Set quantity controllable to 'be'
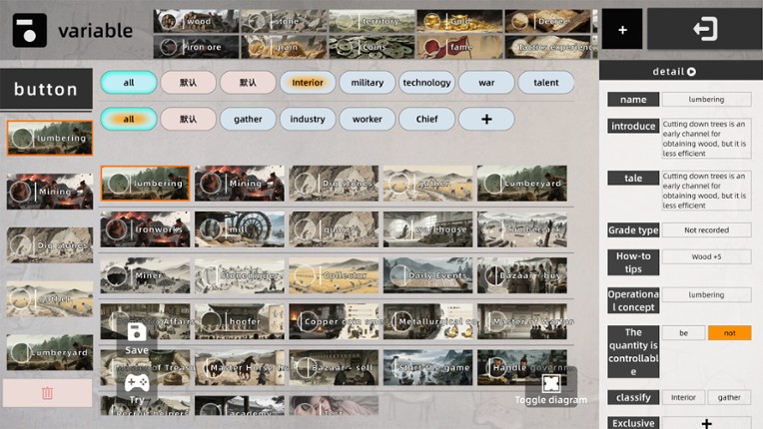This screenshot has width=763, height=429. tap(683, 333)
